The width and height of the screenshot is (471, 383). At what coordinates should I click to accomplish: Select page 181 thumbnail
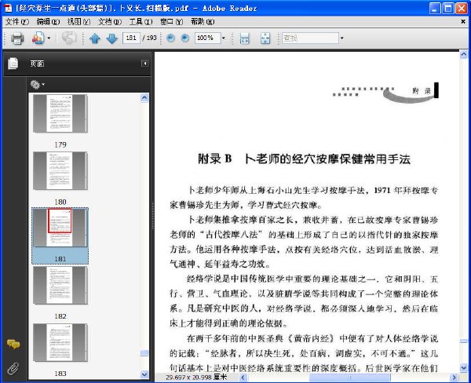click(60, 228)
